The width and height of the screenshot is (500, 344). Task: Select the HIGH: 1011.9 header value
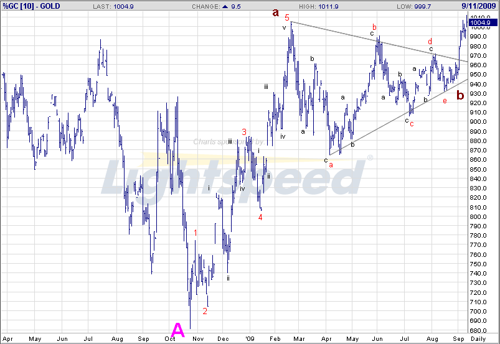pos(319,6)
